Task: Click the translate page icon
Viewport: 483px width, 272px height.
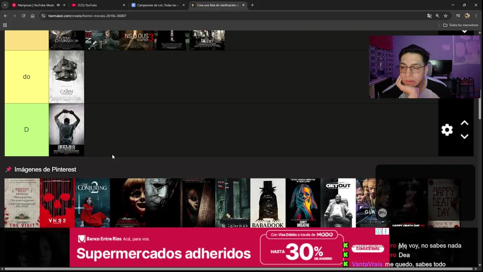Action: (x=429, y=16)
